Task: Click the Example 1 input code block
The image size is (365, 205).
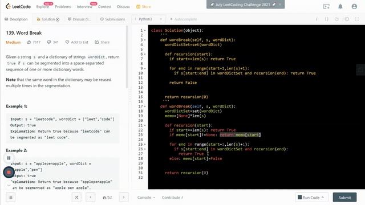Action: click(63, 128)
